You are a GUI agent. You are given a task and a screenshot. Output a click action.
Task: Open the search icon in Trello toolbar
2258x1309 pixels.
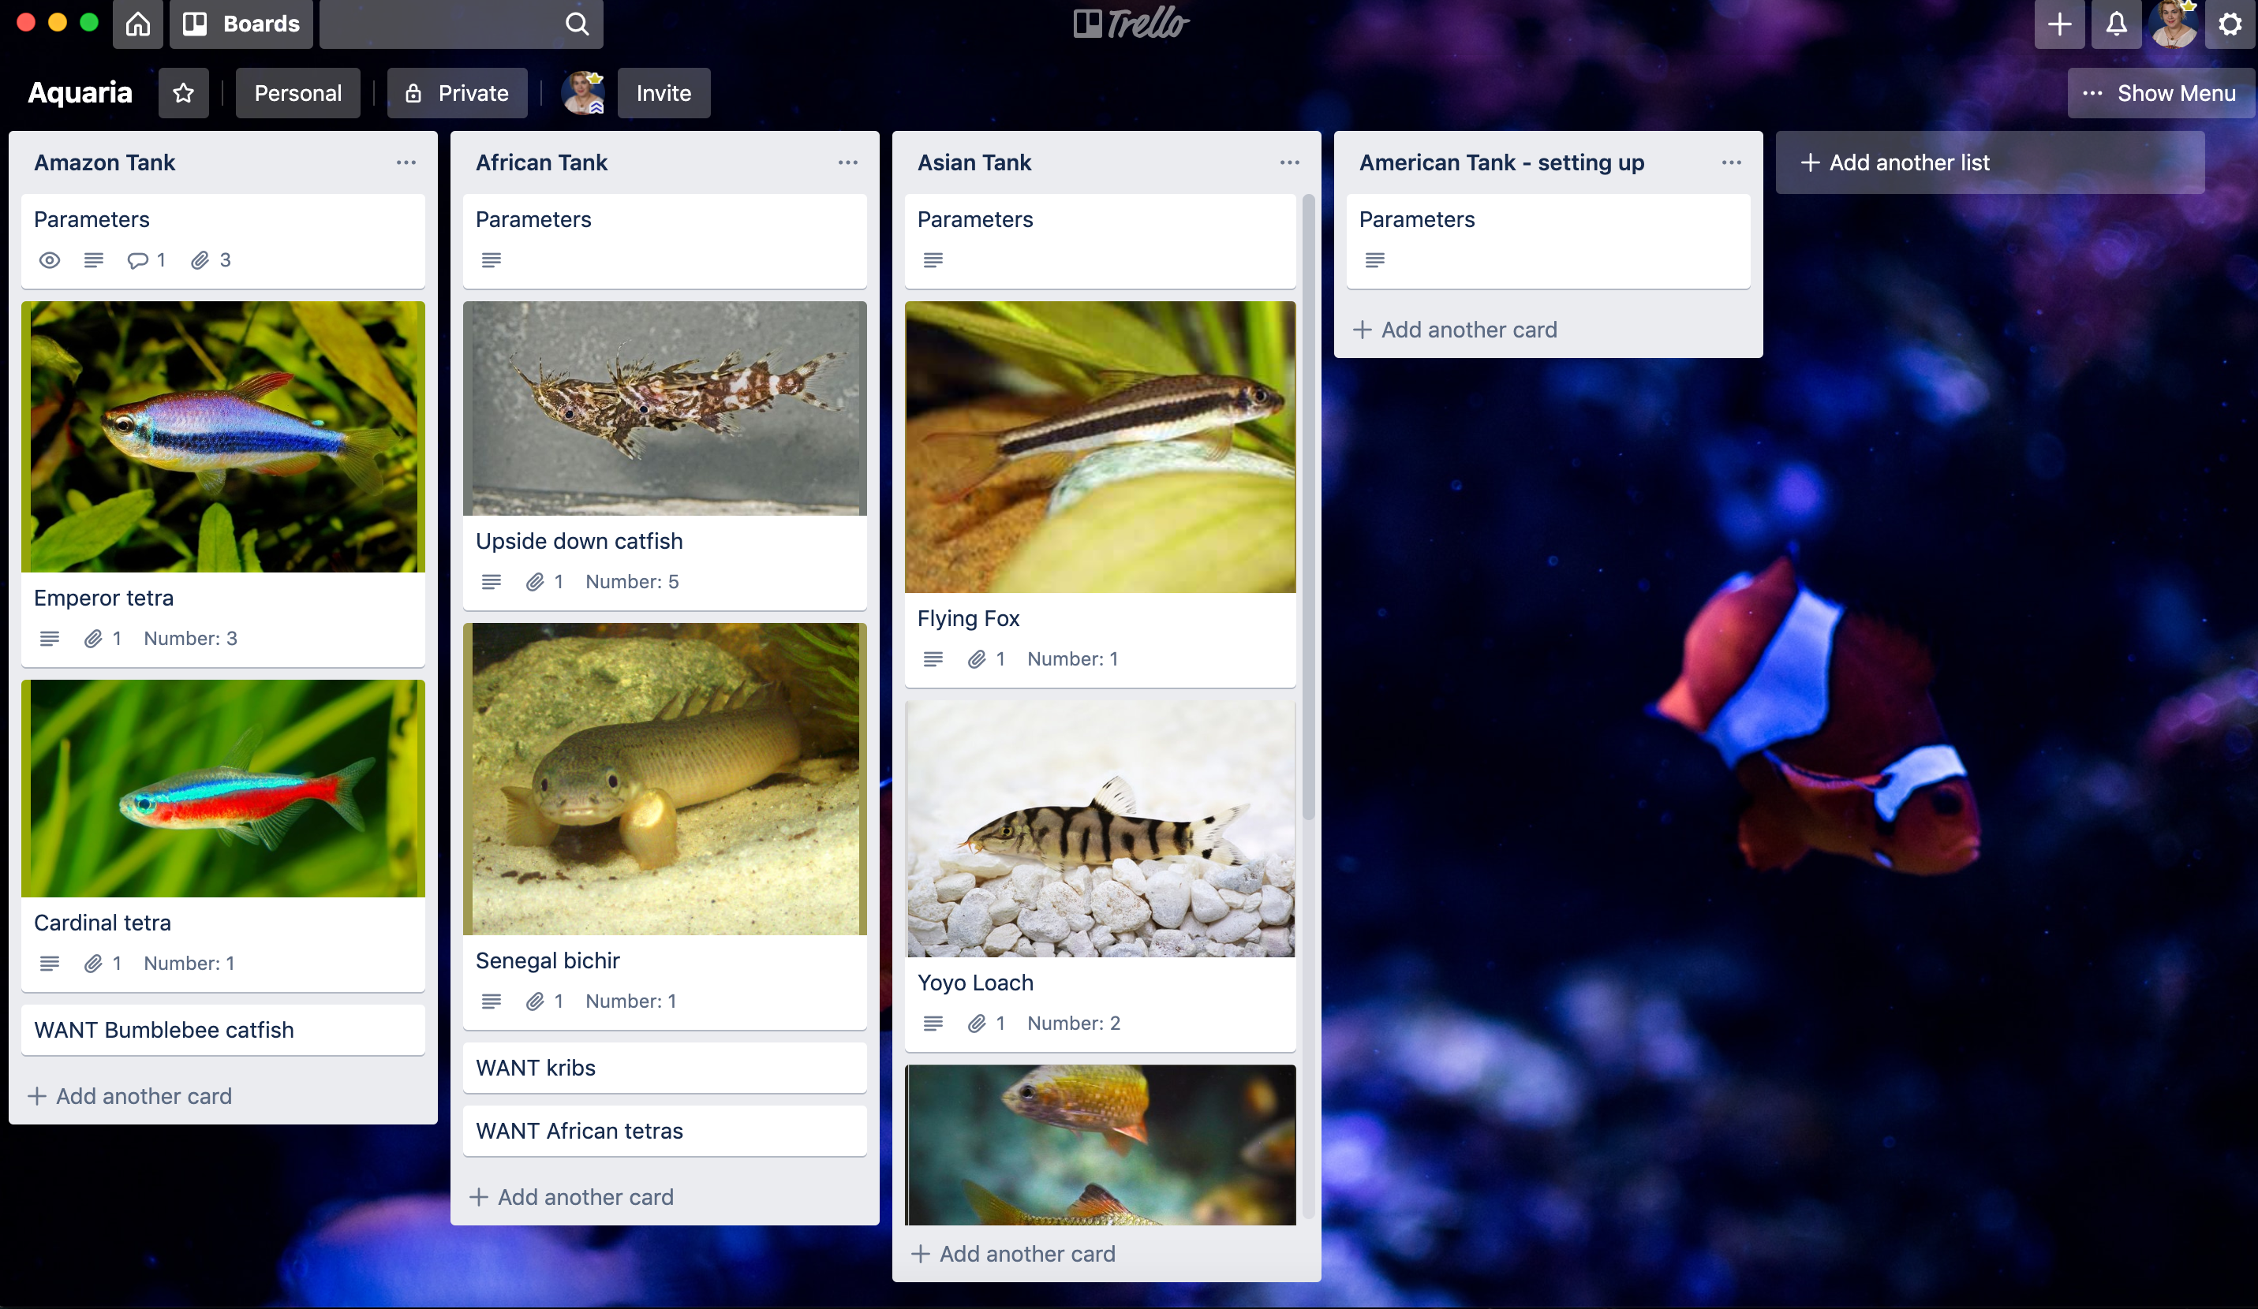coord(577,24)
